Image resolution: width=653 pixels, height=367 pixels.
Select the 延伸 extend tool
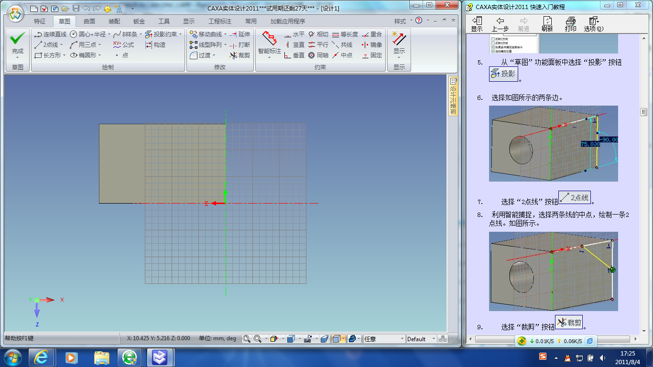pyautogui.click(x=239, y=34)
